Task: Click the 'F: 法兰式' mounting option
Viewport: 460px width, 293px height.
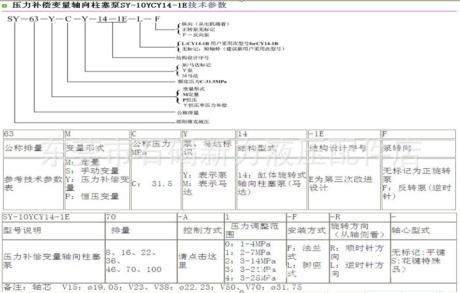Action: click(x=304, y=252)
